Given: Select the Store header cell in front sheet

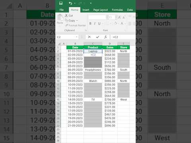Looking at the screenshot, I should 124,47.
